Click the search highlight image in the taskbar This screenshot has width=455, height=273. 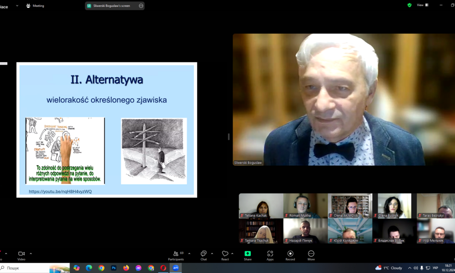coord(60,268)
